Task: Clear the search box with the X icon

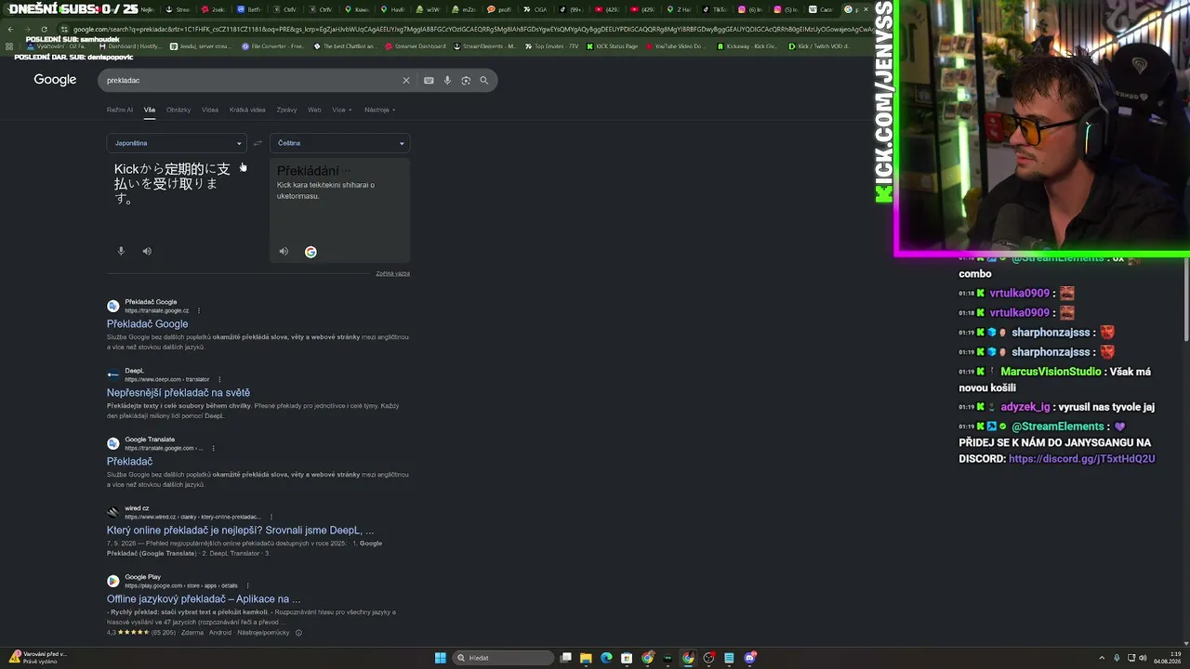Action: [406, 81]
